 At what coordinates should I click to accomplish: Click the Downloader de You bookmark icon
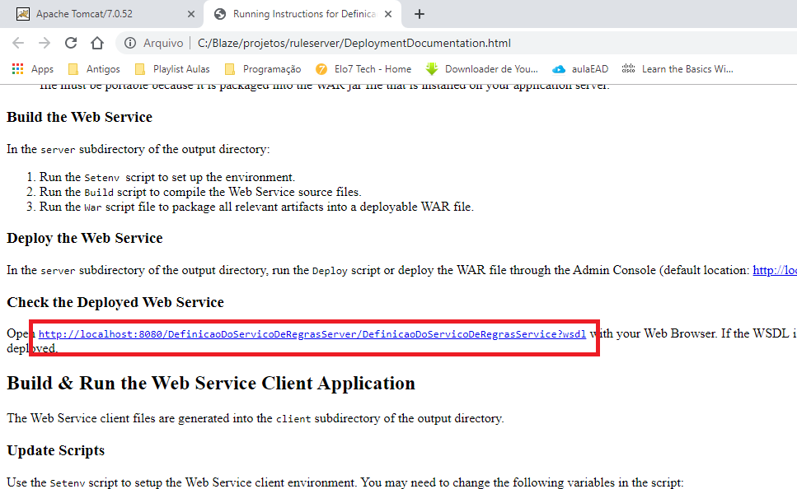click(433, 68)
